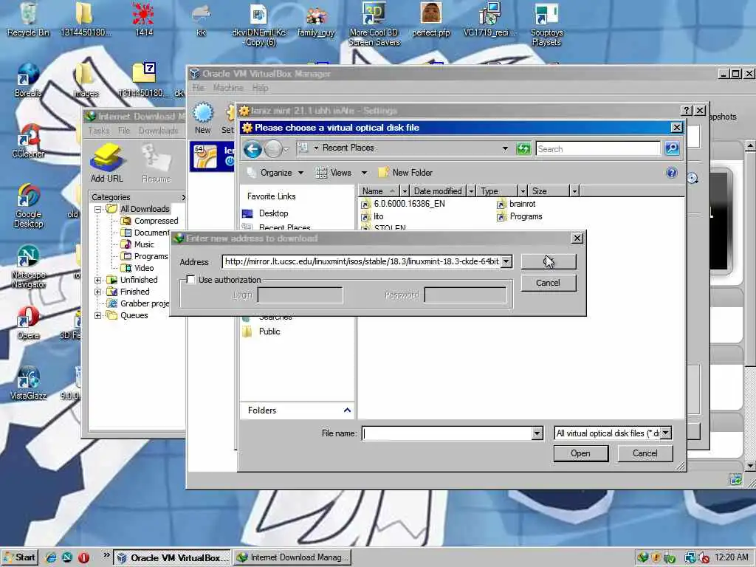Select the VirtualBox VM list entry icon
This screenshot has height=567, width=756.
205,157
